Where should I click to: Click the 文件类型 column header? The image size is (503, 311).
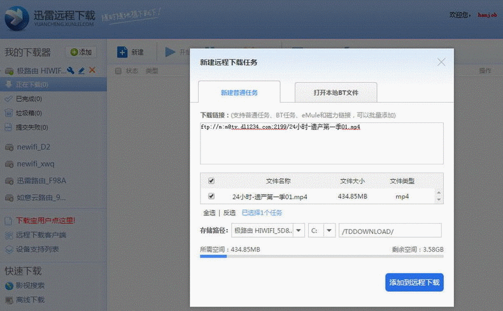(402, 181)
